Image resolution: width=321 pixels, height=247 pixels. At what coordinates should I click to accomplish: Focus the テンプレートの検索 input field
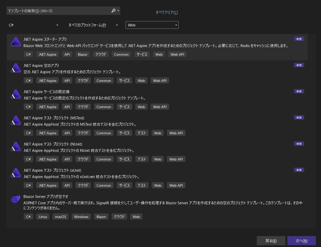59,11
